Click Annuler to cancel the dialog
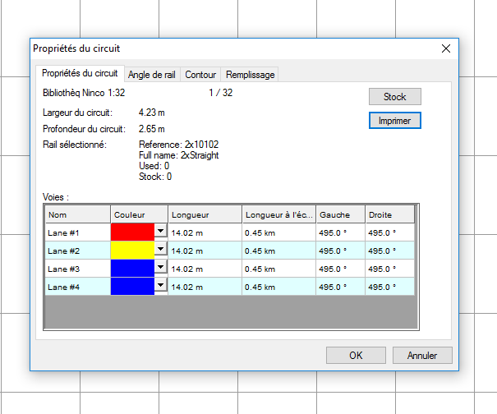The width and height of the screenshot is (497, 414). 421,356
